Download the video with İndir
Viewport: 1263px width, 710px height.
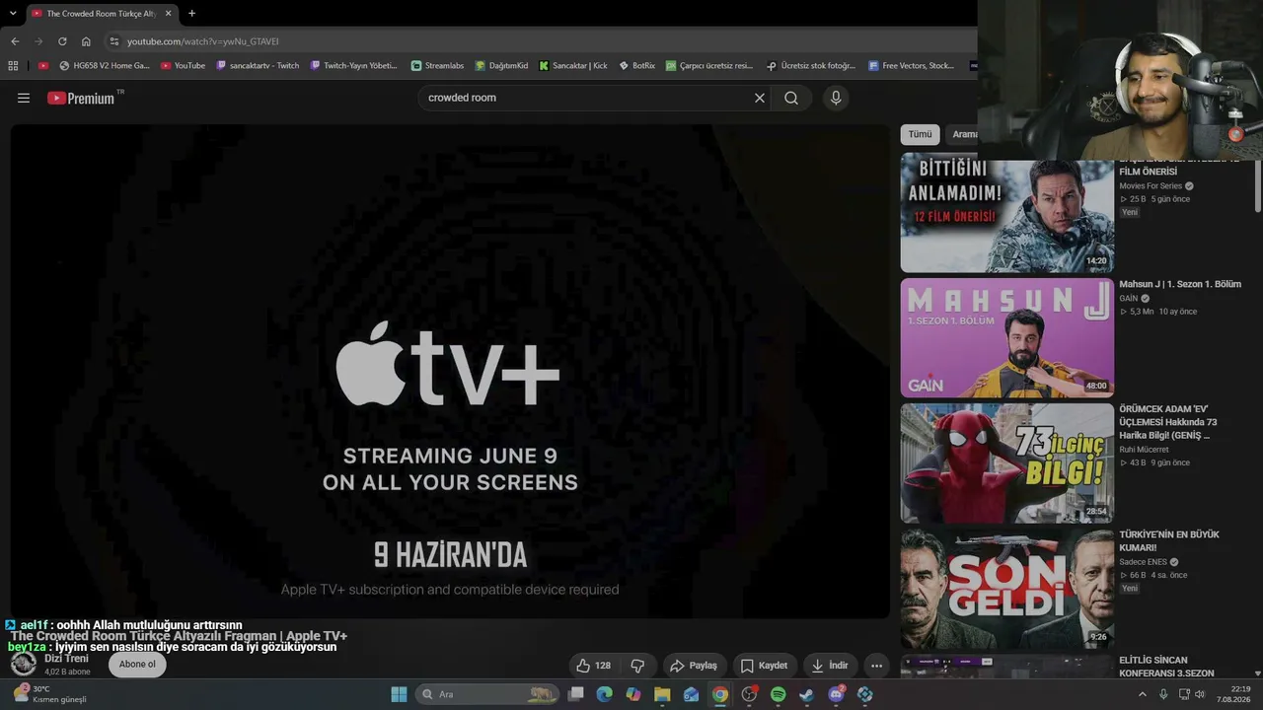[830, 666]
